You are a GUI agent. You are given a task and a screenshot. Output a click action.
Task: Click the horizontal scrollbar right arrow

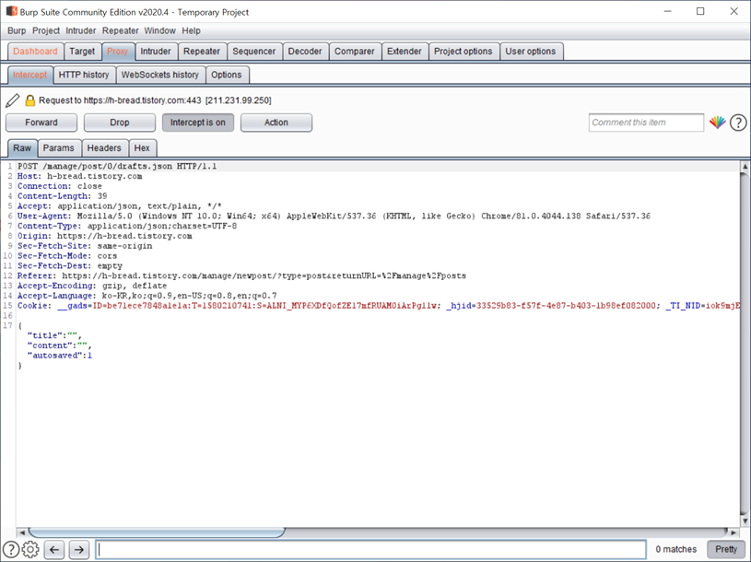[733, 533]
